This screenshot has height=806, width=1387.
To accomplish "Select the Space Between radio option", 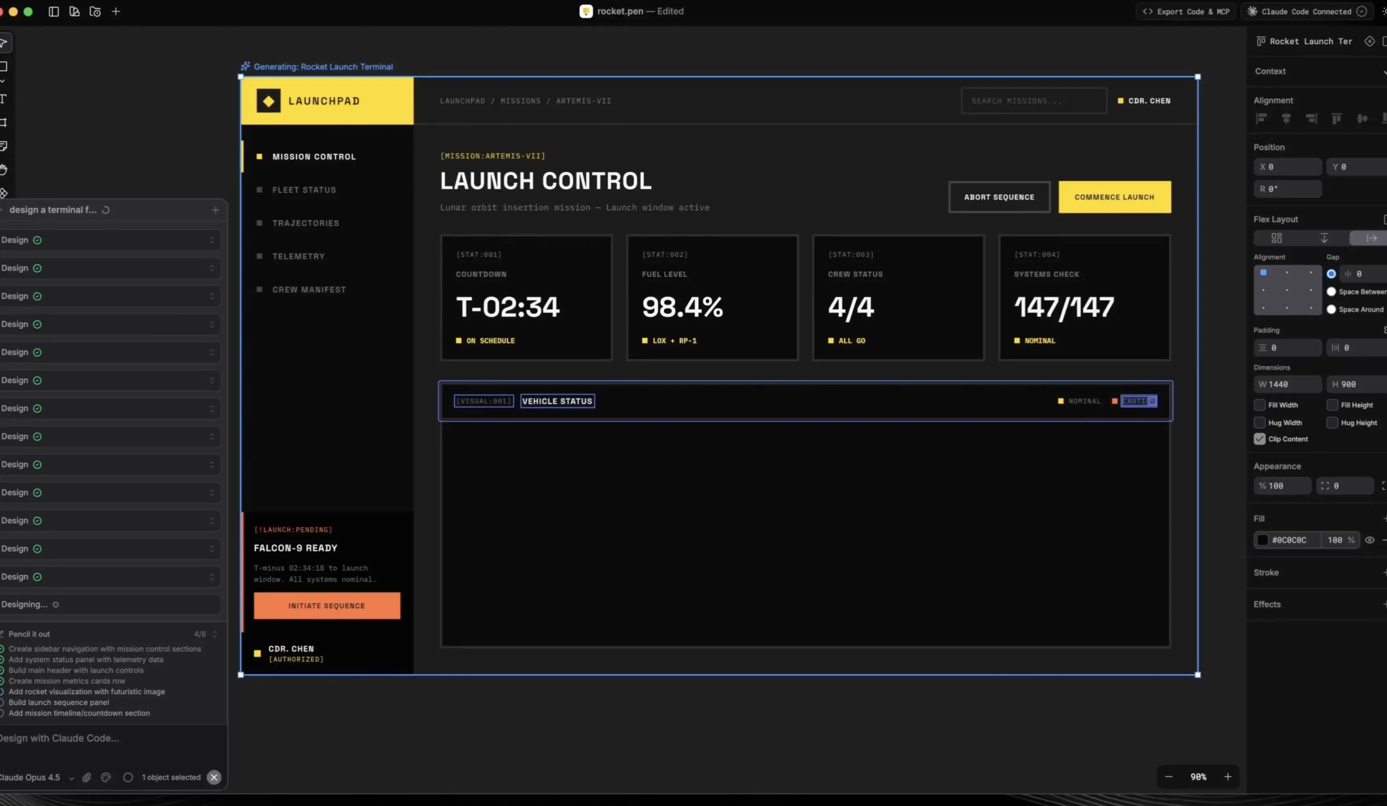I will [x=1331, y=292].
